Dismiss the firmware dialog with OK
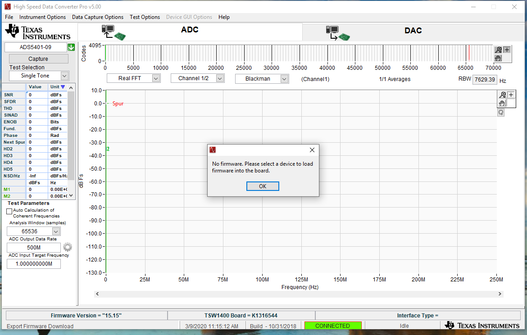527x335 pixels. 263,186
